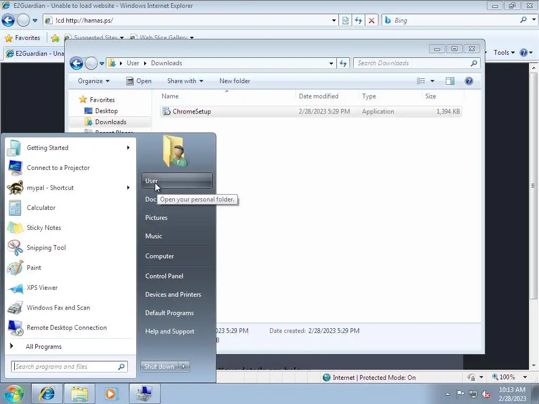This screenshot has height=404, width=539.
Task: Click the Explorer help icon
Action: (469, 81)
